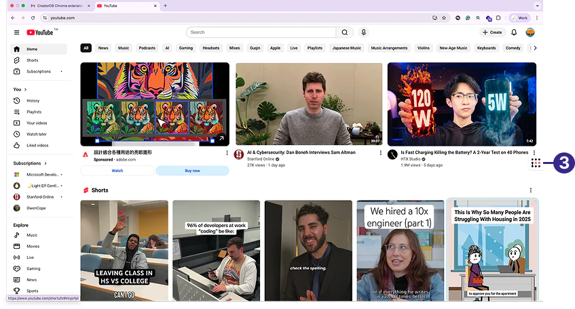Click into the YouTube Search field
Image resolution: width=575 pixels, height=309 pixels.
pyautogui.click(x=261, y=33)
